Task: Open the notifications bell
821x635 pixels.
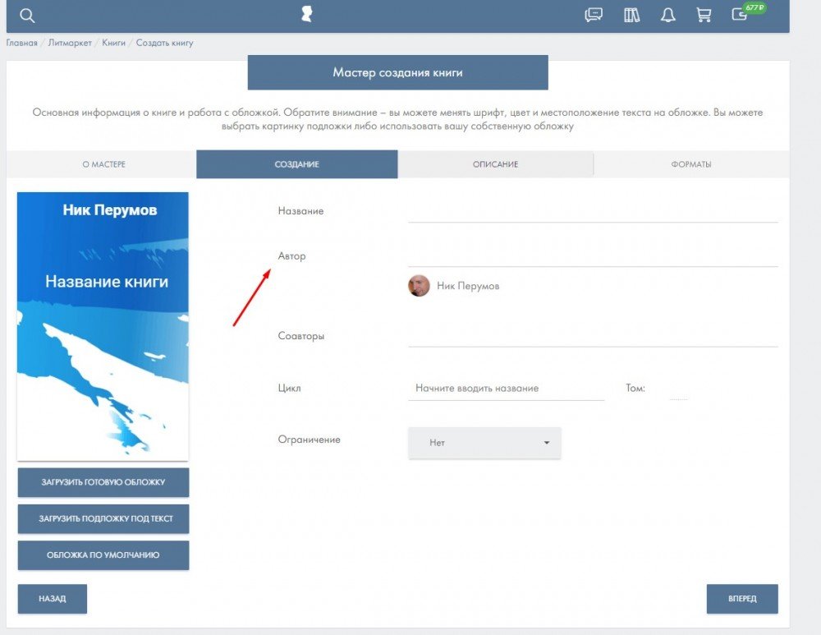Action: [668, 16]
